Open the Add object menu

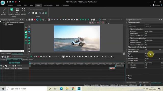(x=12, y=12)
